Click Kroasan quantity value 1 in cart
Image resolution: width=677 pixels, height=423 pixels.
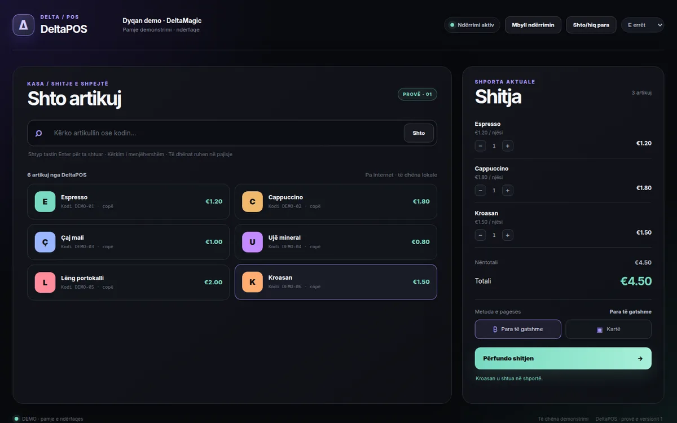[494, 235]
